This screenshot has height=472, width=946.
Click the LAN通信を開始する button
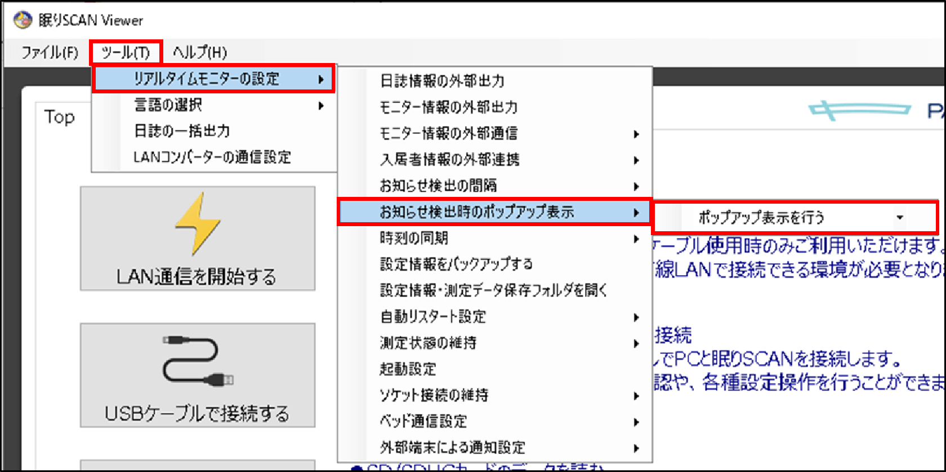198,239
